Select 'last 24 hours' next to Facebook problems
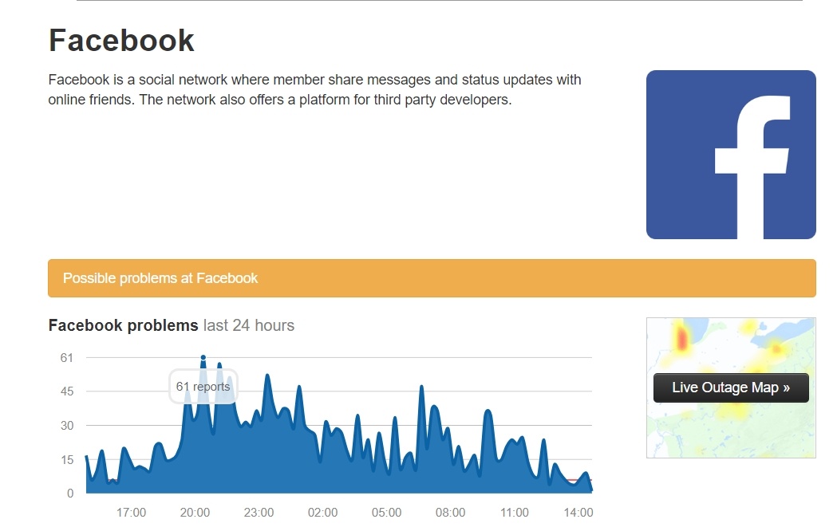This screenshot has width=837, height=531. 247,325
